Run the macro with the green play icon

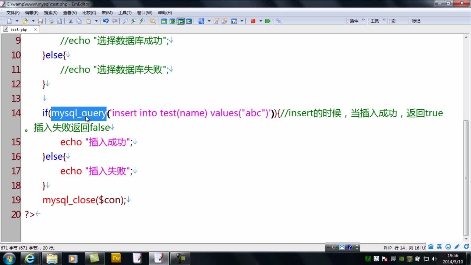tap(268, 21)
